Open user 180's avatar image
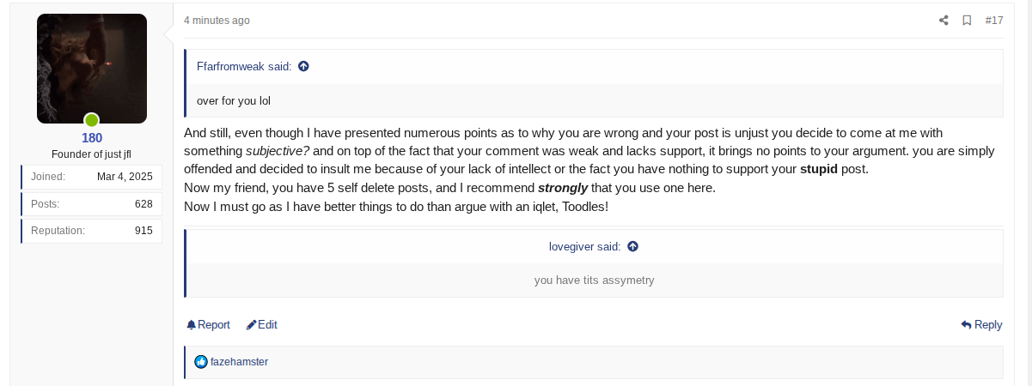This screenshot has width=1032, height=386. [x=92, y=67]
